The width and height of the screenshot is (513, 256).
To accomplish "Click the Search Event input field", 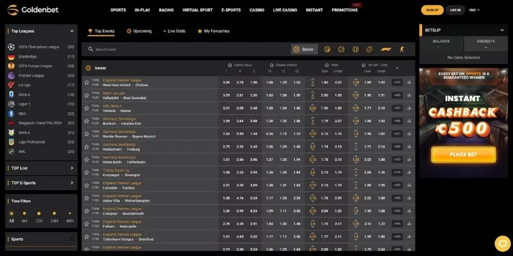I will 186,49.
